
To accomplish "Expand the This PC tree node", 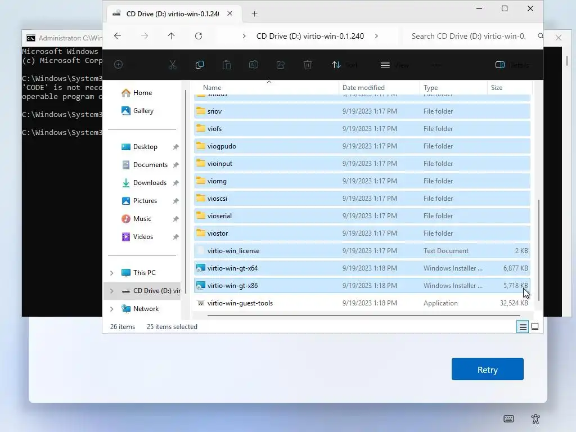I will coord(112,273).
